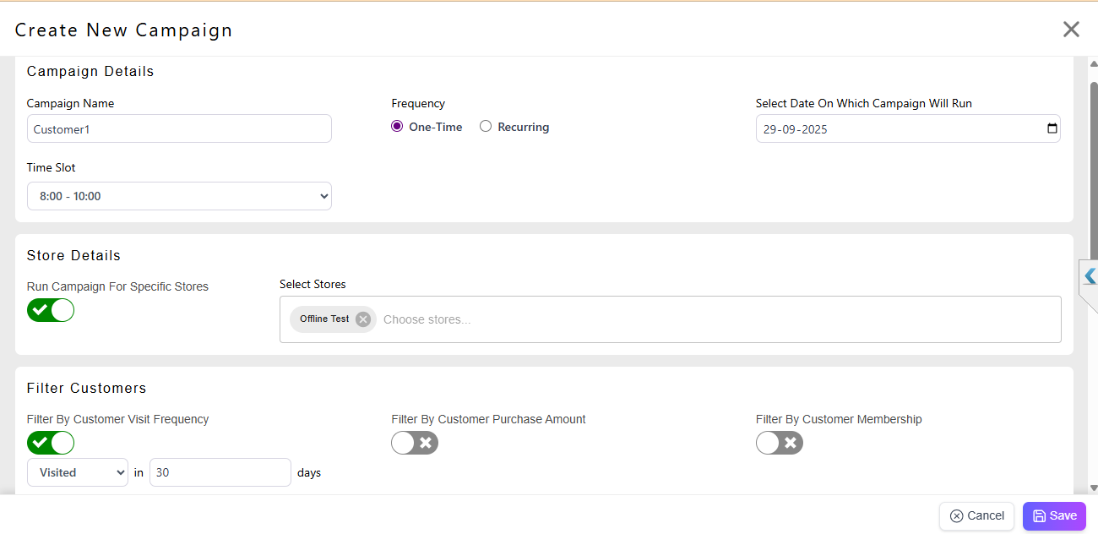Screen dimensions: 1098x534
Task: Click the Cancel button
Action: [x=976, y=516]
